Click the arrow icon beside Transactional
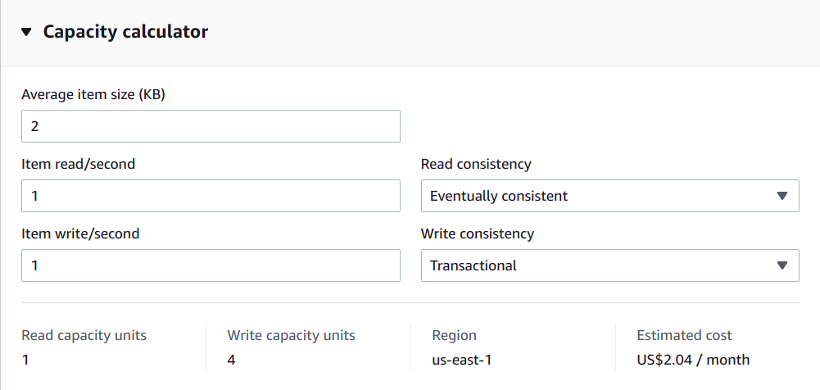 pos(781,266)
